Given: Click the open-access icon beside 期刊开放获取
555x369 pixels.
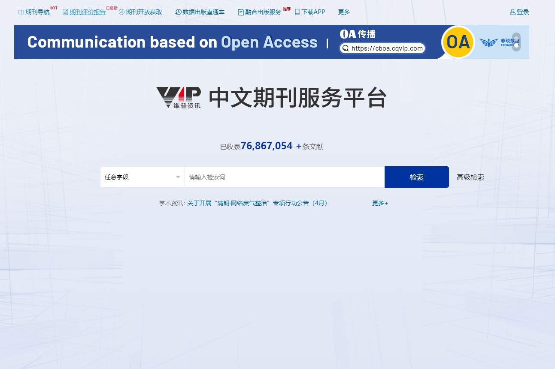Looking at the screenshot, I should [x=121, y=12].
